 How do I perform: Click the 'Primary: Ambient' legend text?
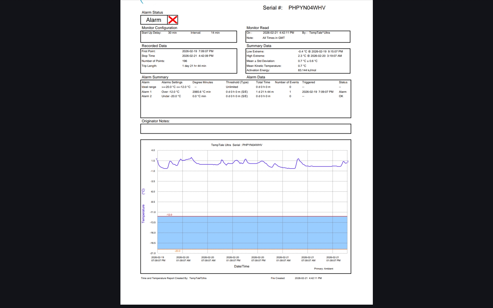coord(324,269)
